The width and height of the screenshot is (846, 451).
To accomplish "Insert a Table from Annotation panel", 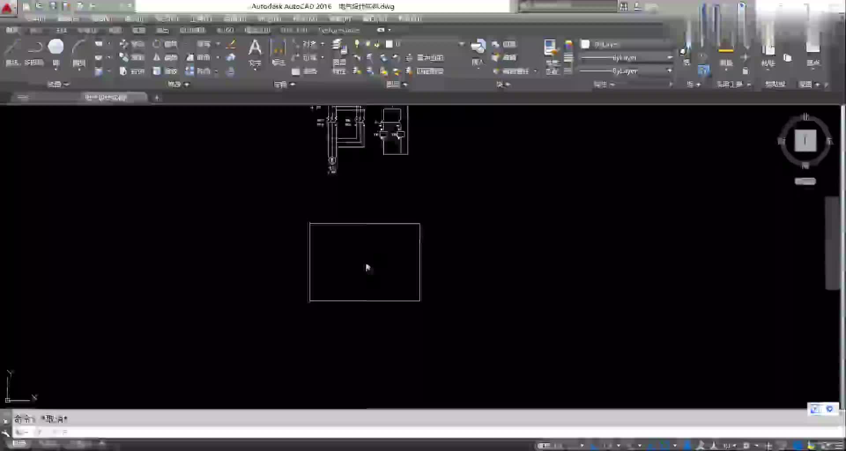I will [x=304, y=71].
